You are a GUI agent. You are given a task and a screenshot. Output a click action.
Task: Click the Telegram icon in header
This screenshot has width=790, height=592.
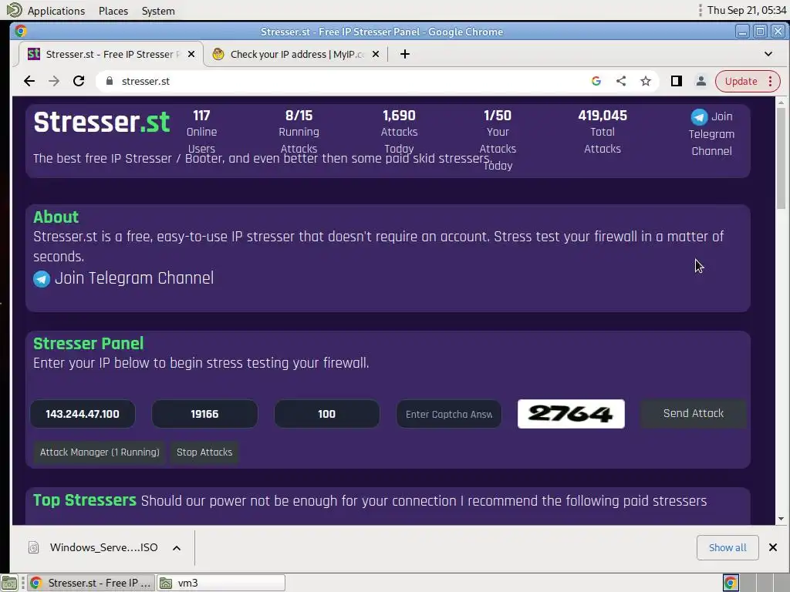(699, 117)
